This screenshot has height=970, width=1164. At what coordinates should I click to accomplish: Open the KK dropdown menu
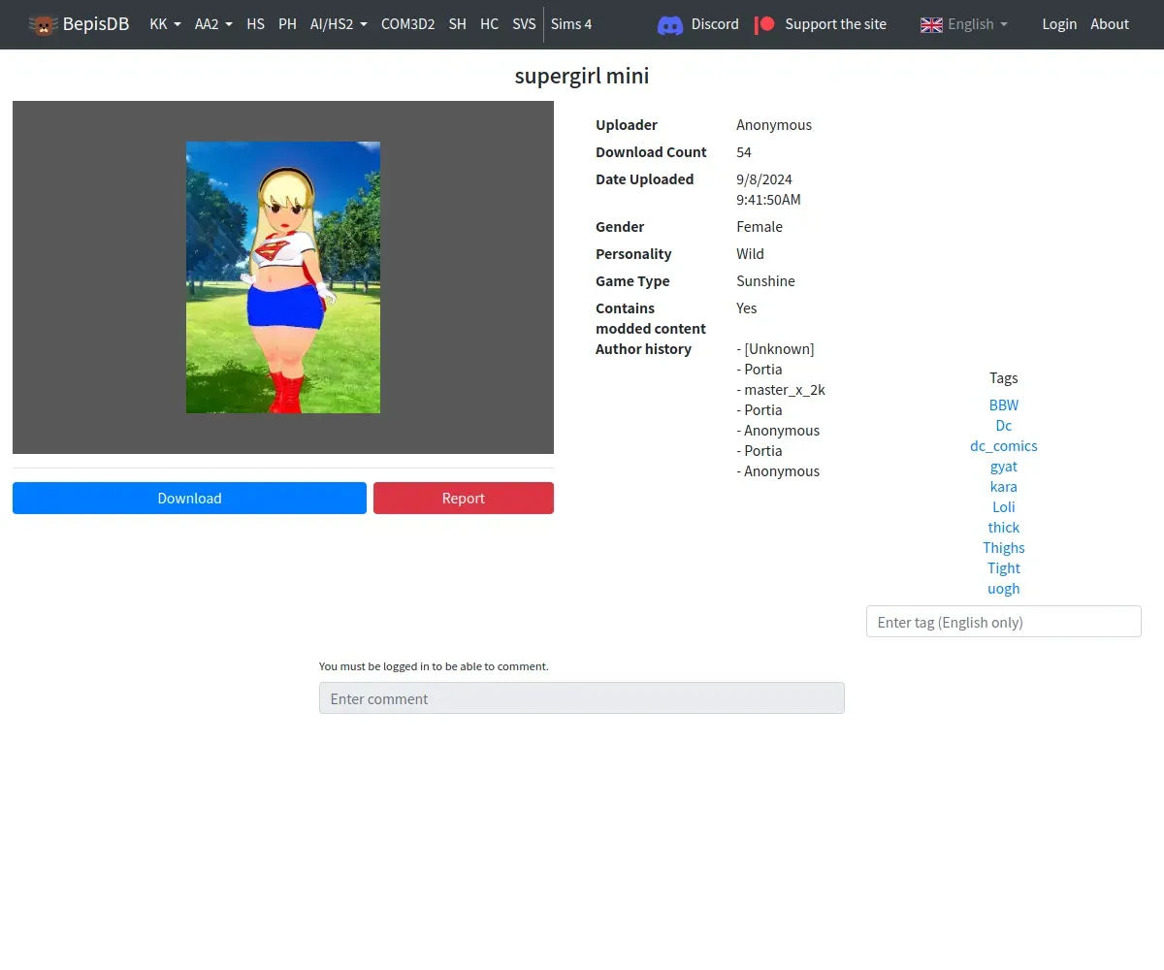click(x=165, y=24)
